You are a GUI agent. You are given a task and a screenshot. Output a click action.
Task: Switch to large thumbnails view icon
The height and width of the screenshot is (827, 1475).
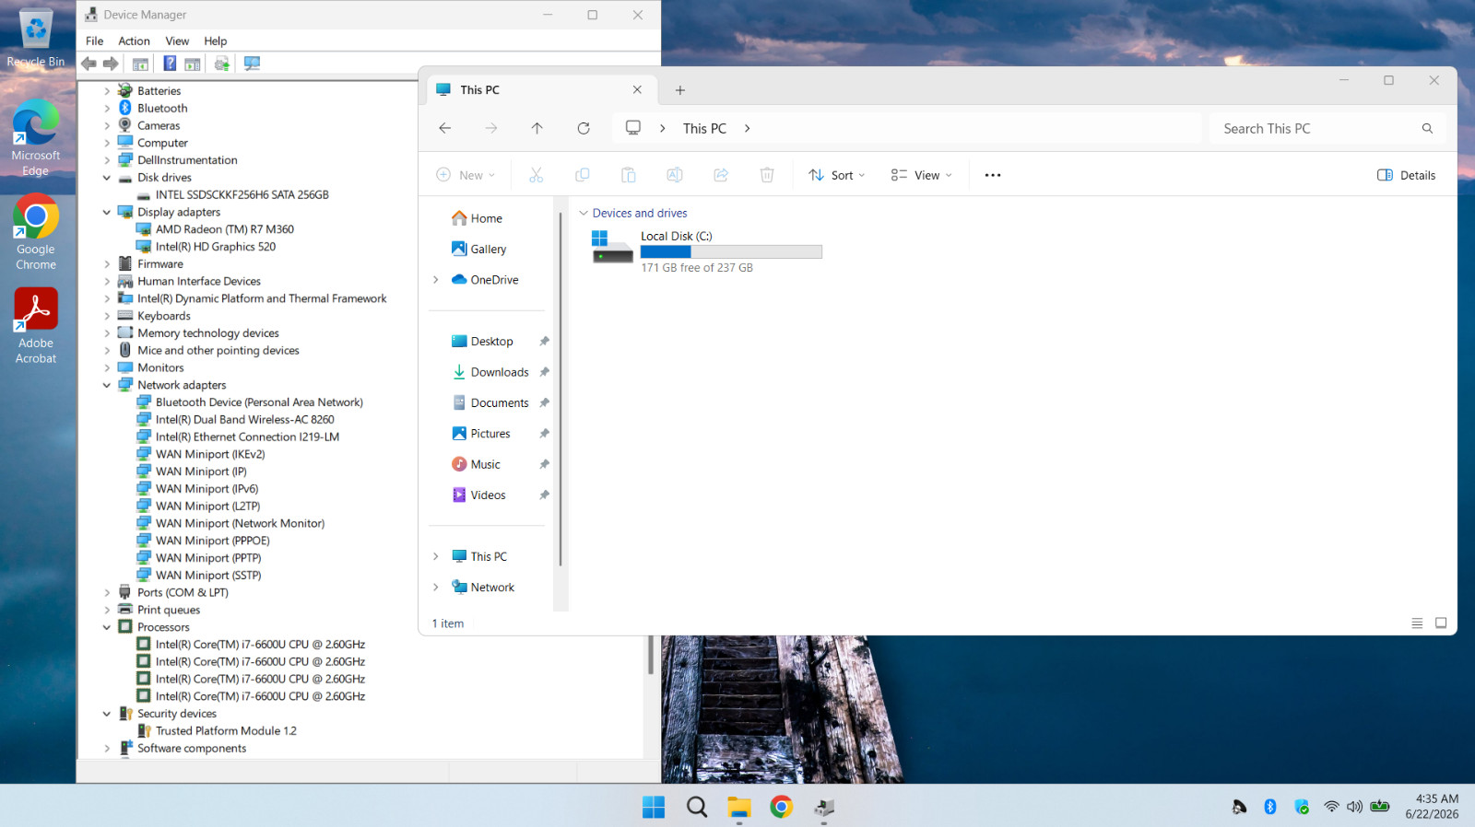1441,623
